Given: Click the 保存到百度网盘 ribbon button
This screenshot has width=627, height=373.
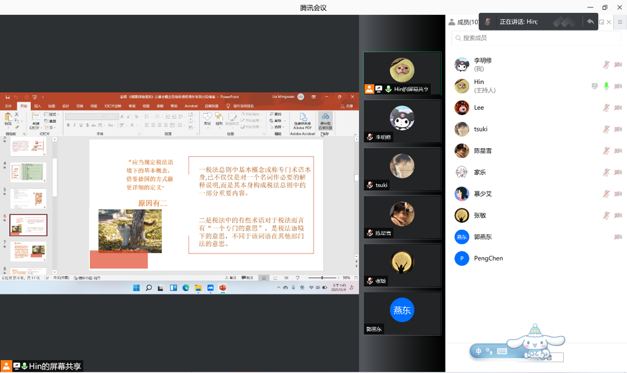Looking at the screenshot, I should point(325,122).
